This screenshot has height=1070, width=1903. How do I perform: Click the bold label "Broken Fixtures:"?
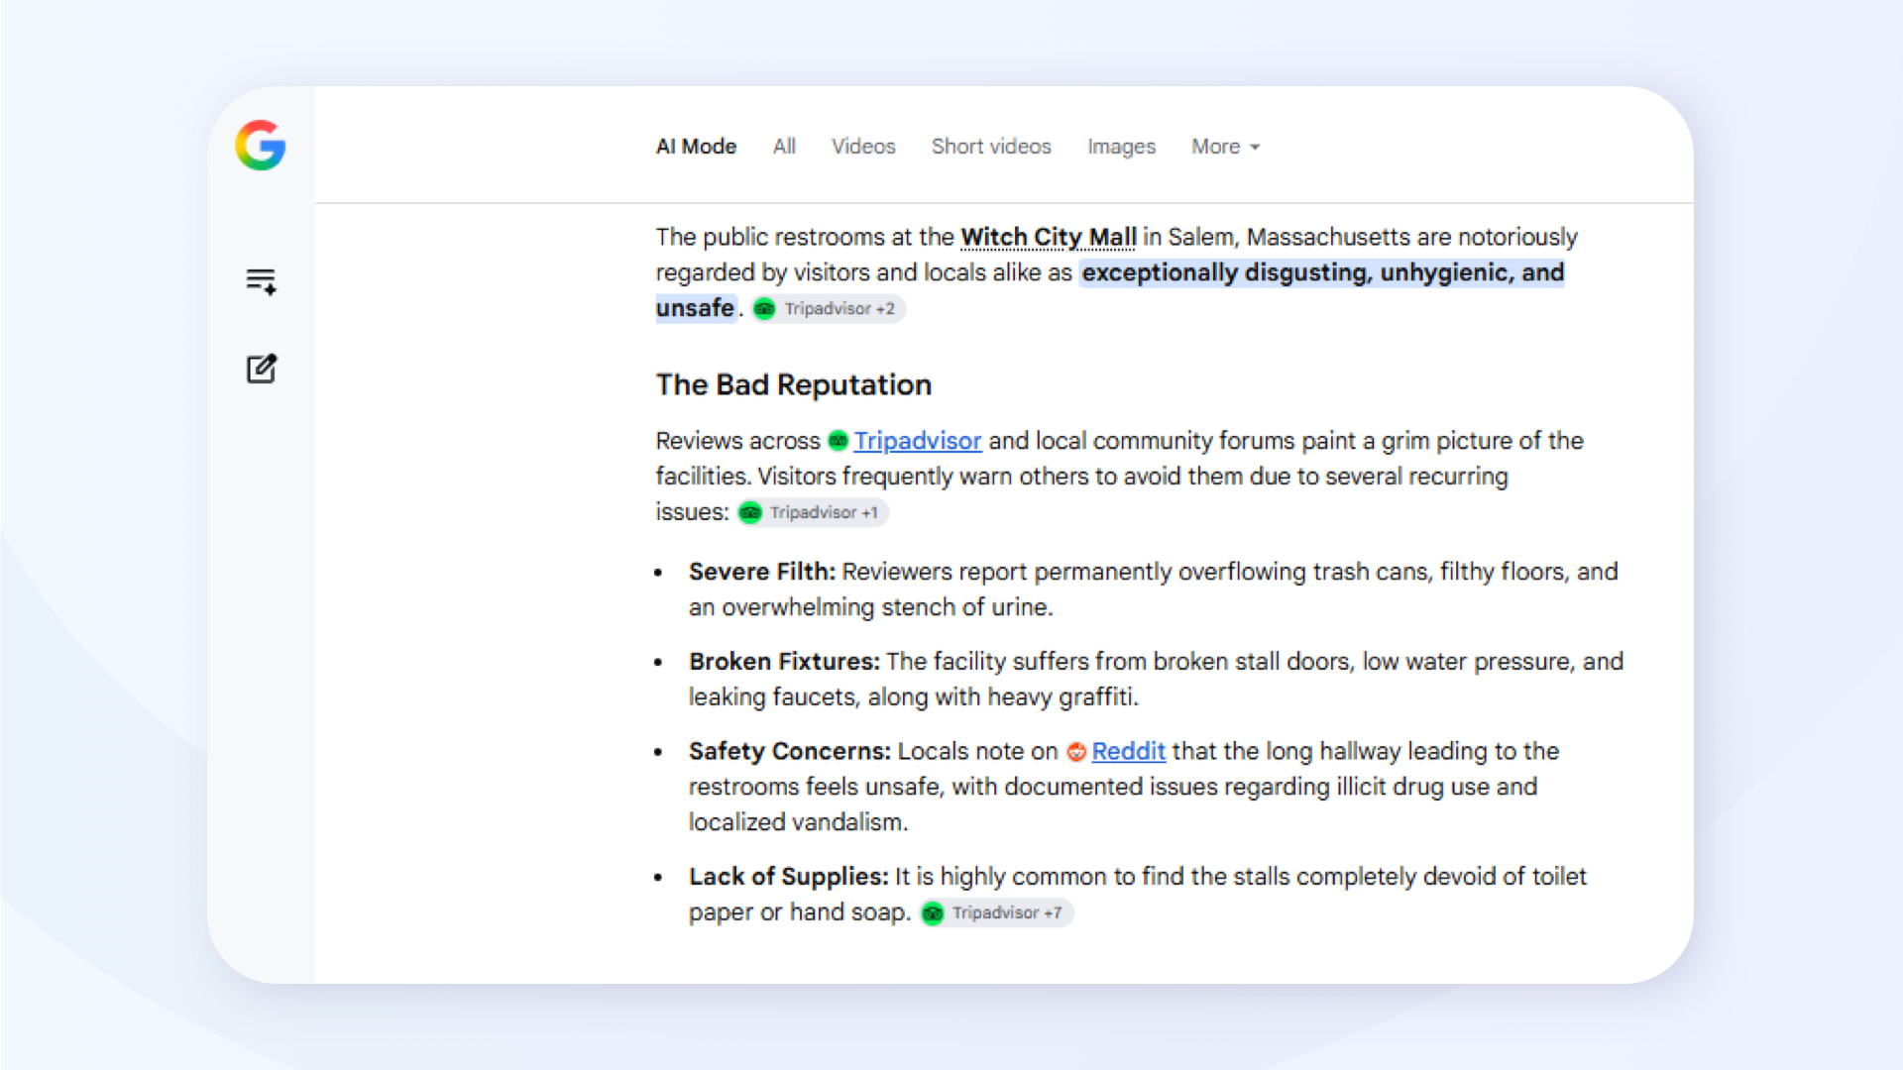[x=784, y=662]
